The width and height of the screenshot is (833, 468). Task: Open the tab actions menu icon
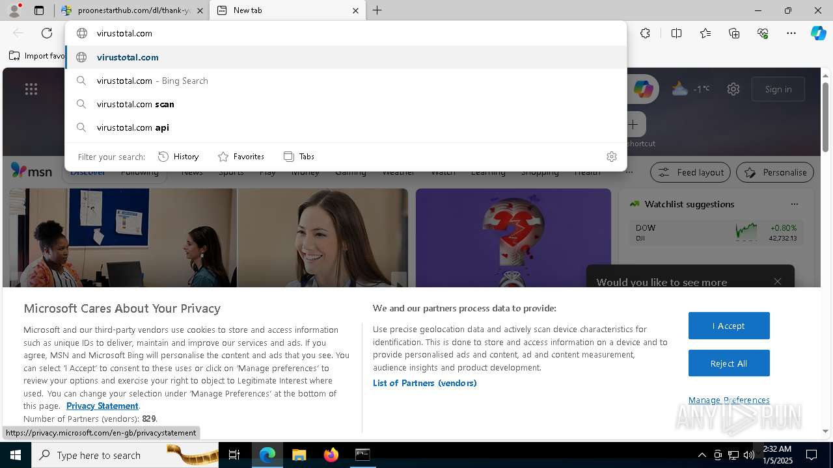coord(39,10)
